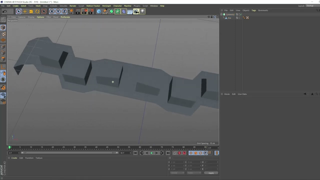The width and height of the screenshot is (320, 180).
Task: Click the Make Editable icon
Action: coord(3,19)
